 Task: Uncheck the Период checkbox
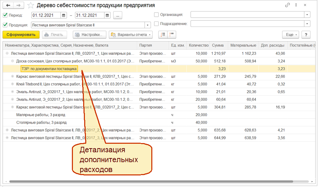[x=5, y=15]
